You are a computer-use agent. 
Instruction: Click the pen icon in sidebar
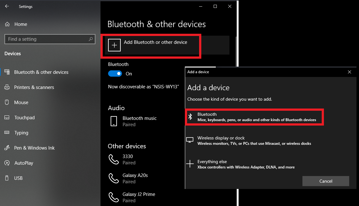7,148
